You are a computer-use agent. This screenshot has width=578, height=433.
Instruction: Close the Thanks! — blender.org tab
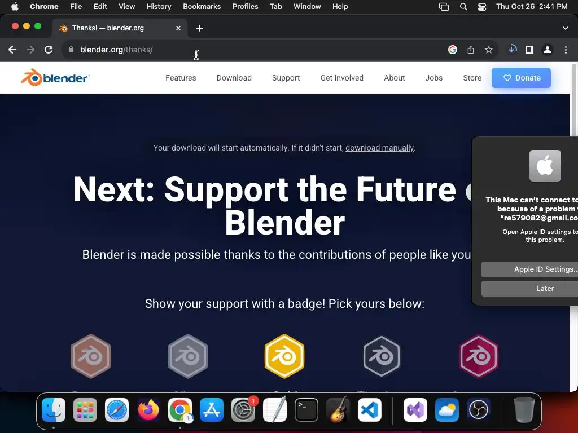178,28
